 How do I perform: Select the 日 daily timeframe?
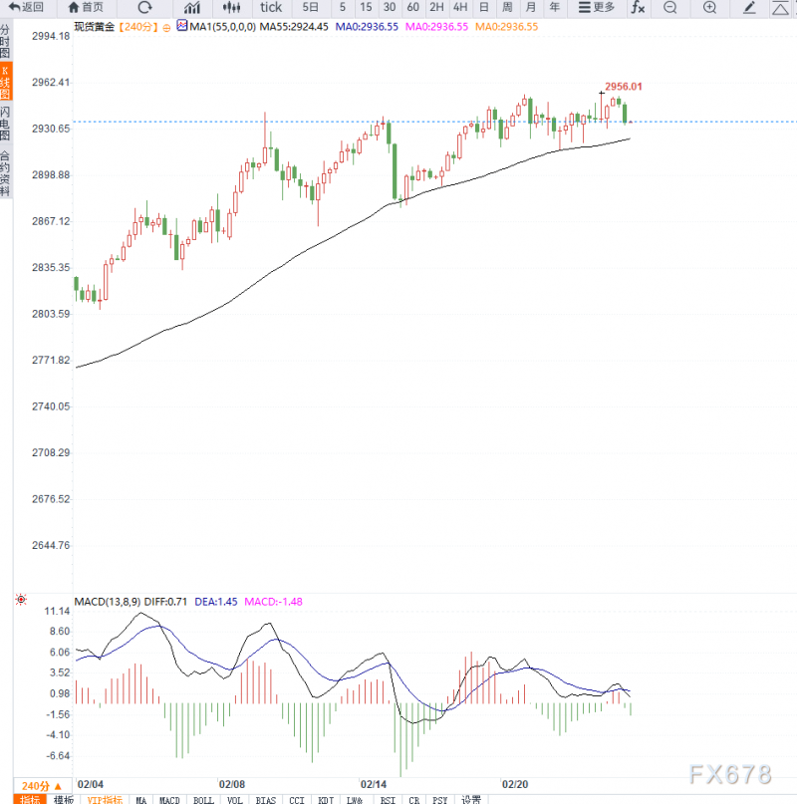pos(483,7)
